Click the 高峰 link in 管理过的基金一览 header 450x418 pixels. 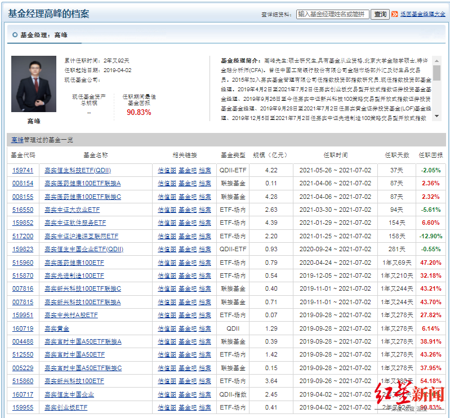click(17, 140)
